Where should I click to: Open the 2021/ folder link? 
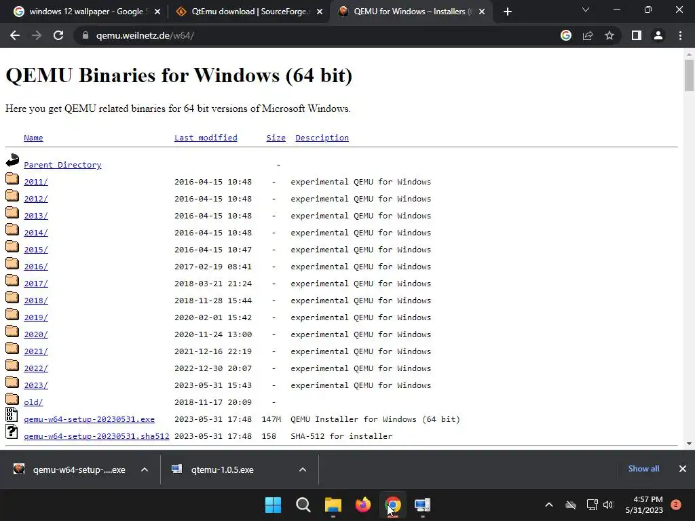[36, 351]
